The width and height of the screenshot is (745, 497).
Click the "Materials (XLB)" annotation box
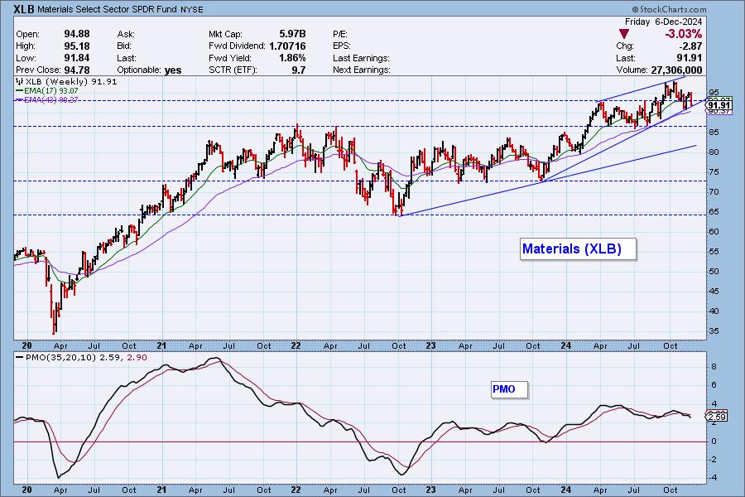(x=578, y=248)
